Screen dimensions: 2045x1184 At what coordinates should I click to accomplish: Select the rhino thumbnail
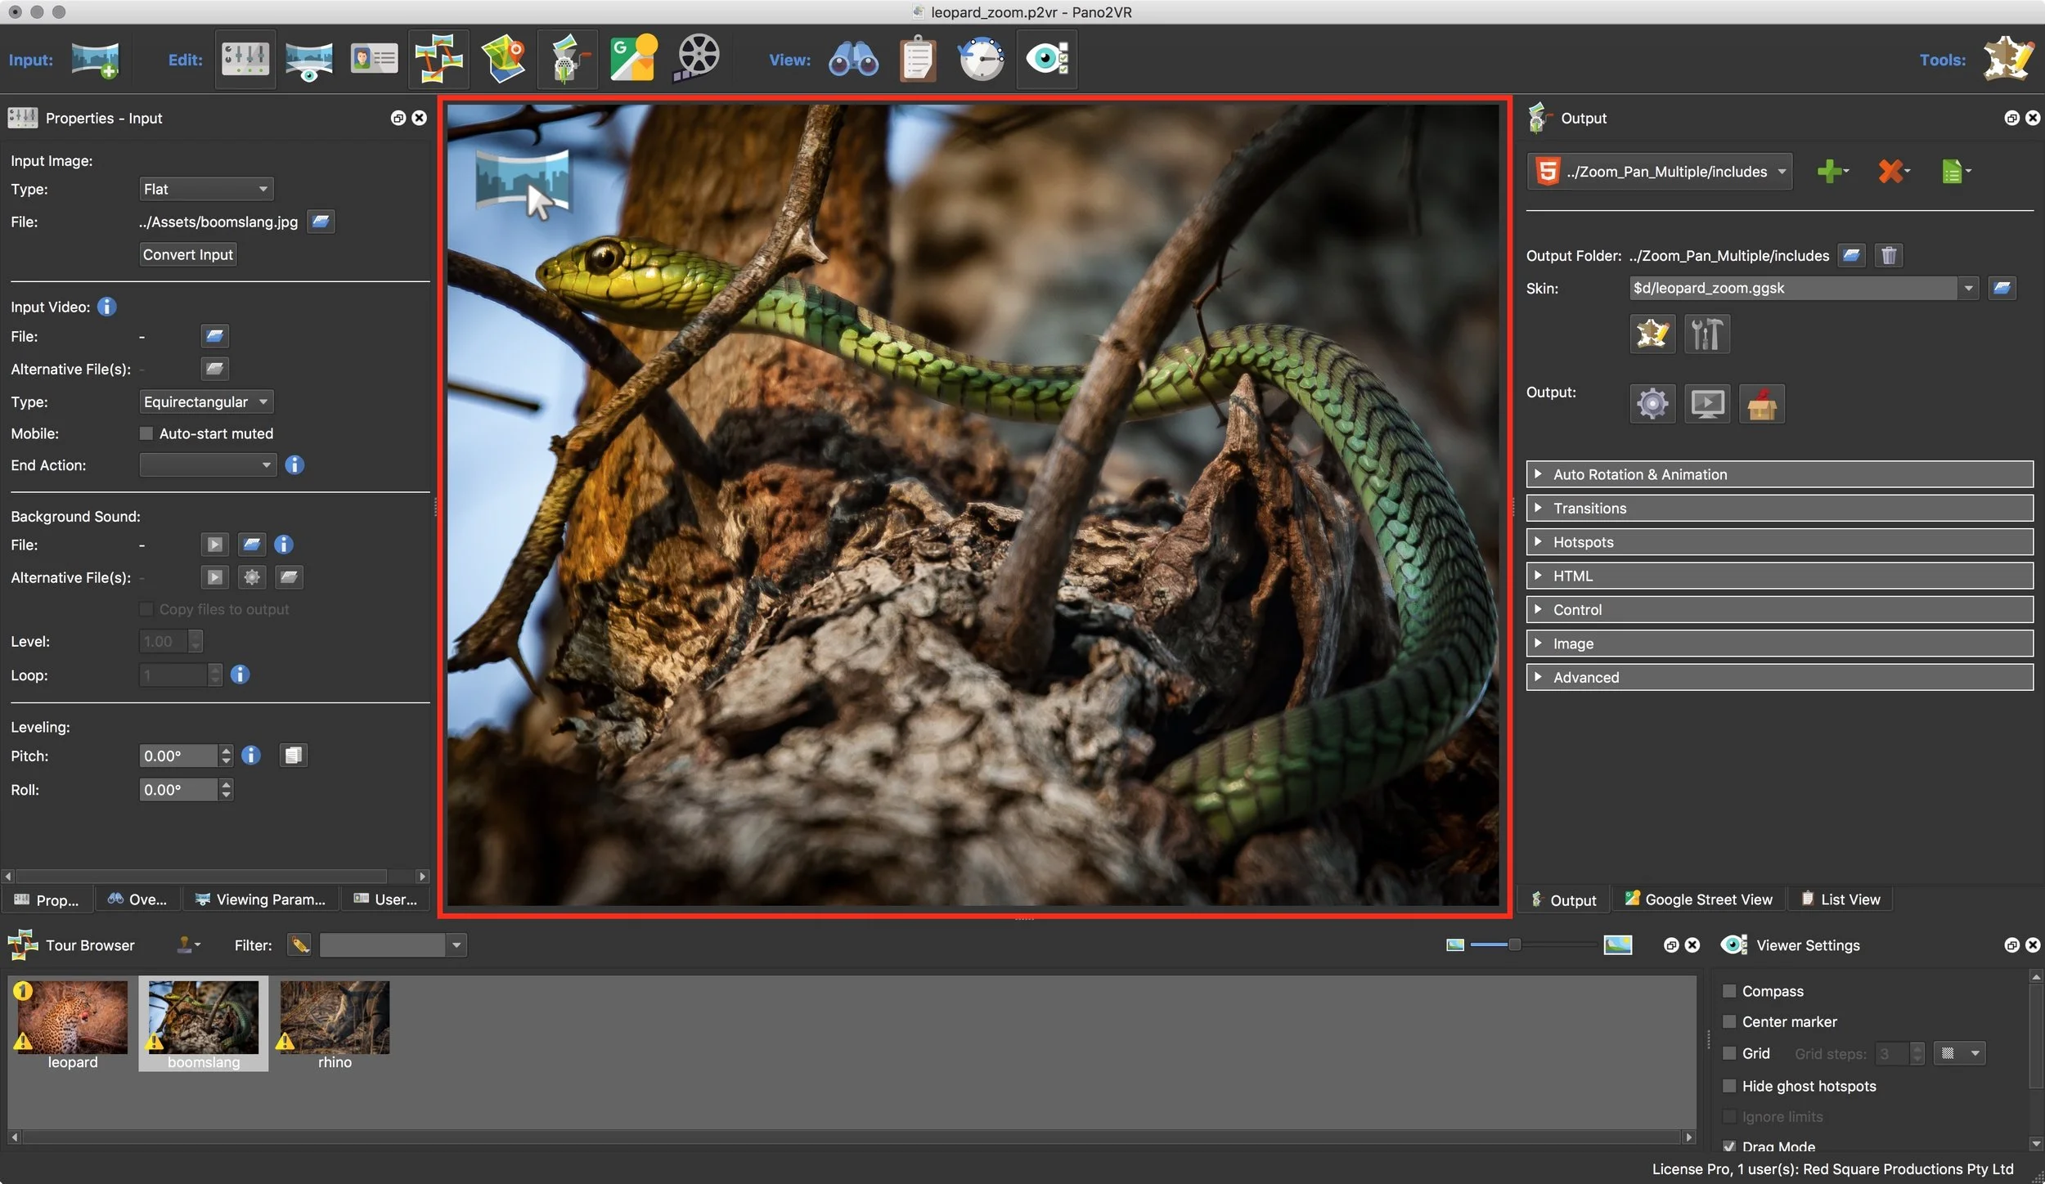[x=335, y=1025]
